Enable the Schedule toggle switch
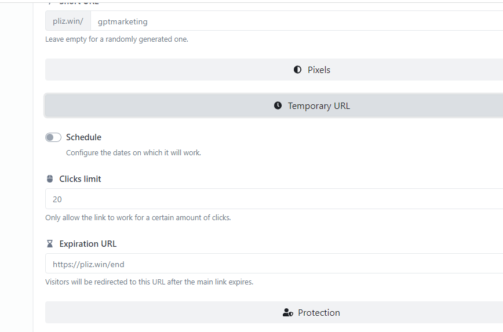503x332 pixels. point(53,137)
